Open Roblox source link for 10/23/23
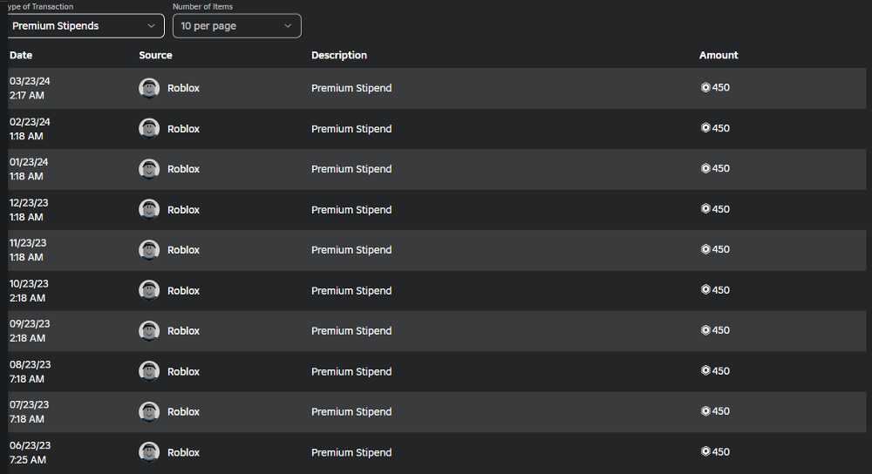 tap(183, 290)
